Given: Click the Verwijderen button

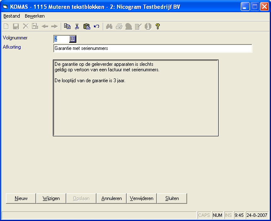Looking at the screenshot, I should 141,198.
